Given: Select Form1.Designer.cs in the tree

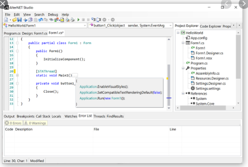Looking at the screenshot, I should (209, 53).
